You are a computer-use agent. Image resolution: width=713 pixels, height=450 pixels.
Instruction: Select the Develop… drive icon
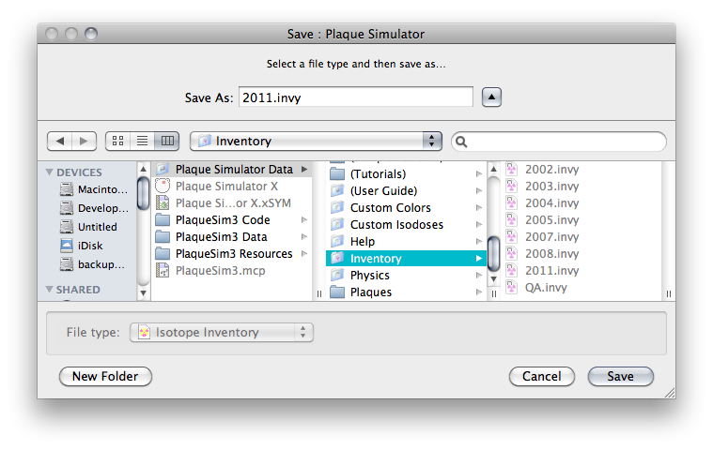click(67, 208)
